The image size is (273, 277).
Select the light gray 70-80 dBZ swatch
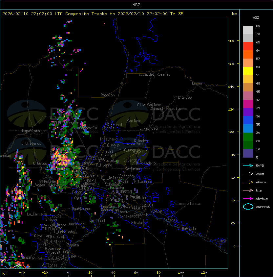(248, 30)
